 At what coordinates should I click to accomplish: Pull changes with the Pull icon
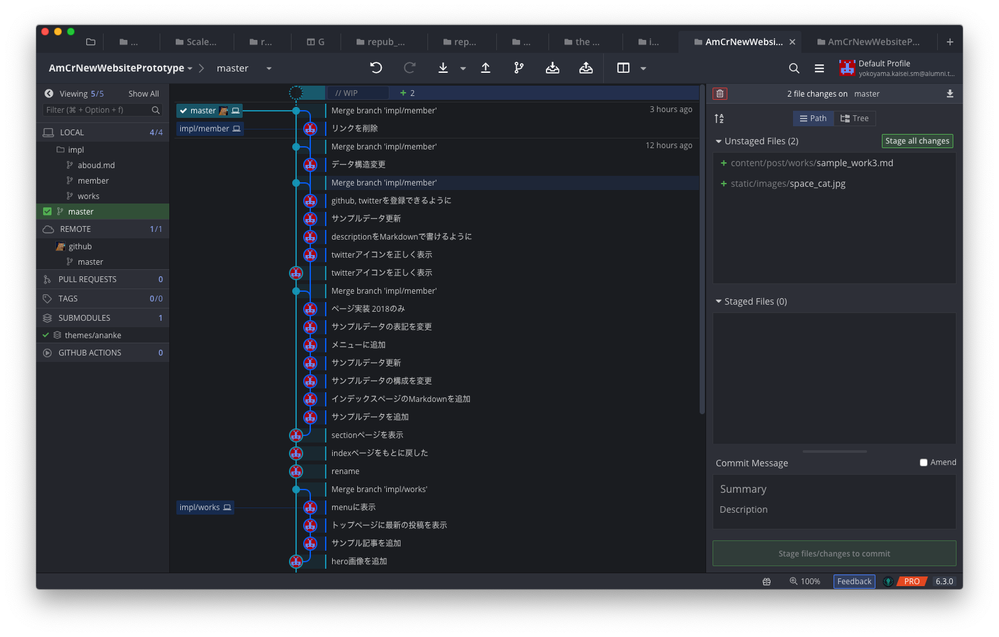click(x=443, y=68)
